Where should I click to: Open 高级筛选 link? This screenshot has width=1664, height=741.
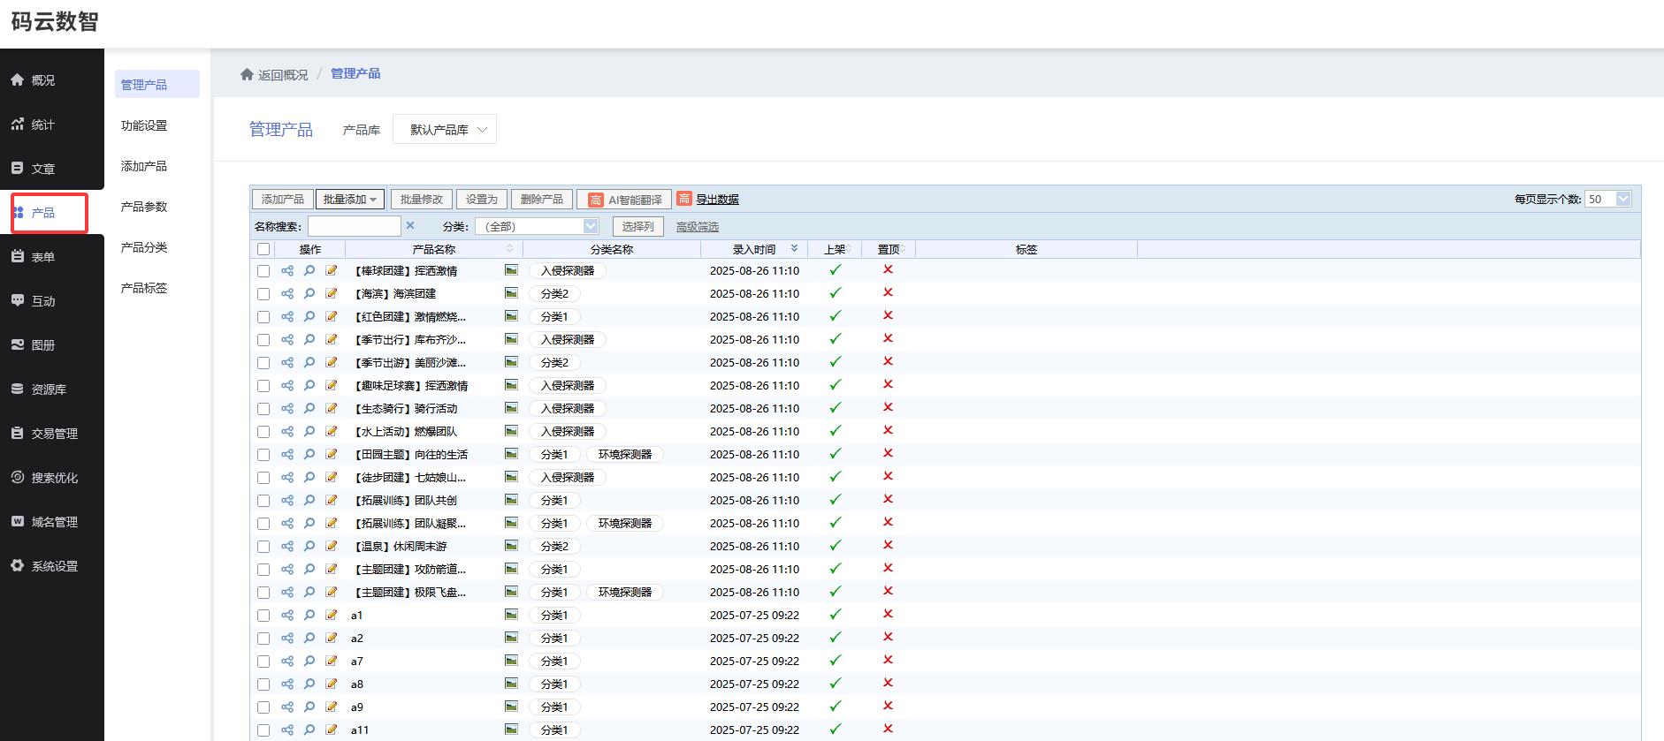coord(698,227)
